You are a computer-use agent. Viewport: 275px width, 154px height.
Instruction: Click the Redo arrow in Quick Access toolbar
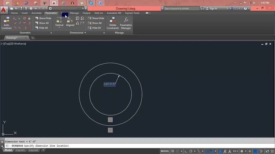(43, 9)
